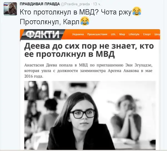Click the article headline about Деева

[89, 50]
